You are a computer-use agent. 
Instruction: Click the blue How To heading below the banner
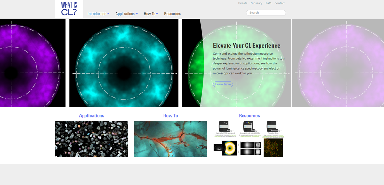170,116
